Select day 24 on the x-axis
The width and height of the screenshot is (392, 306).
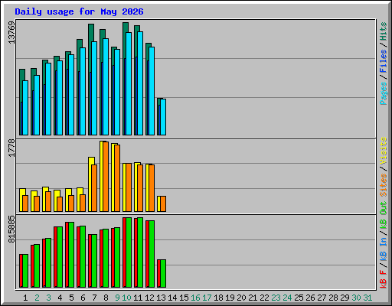pos(287,298)
